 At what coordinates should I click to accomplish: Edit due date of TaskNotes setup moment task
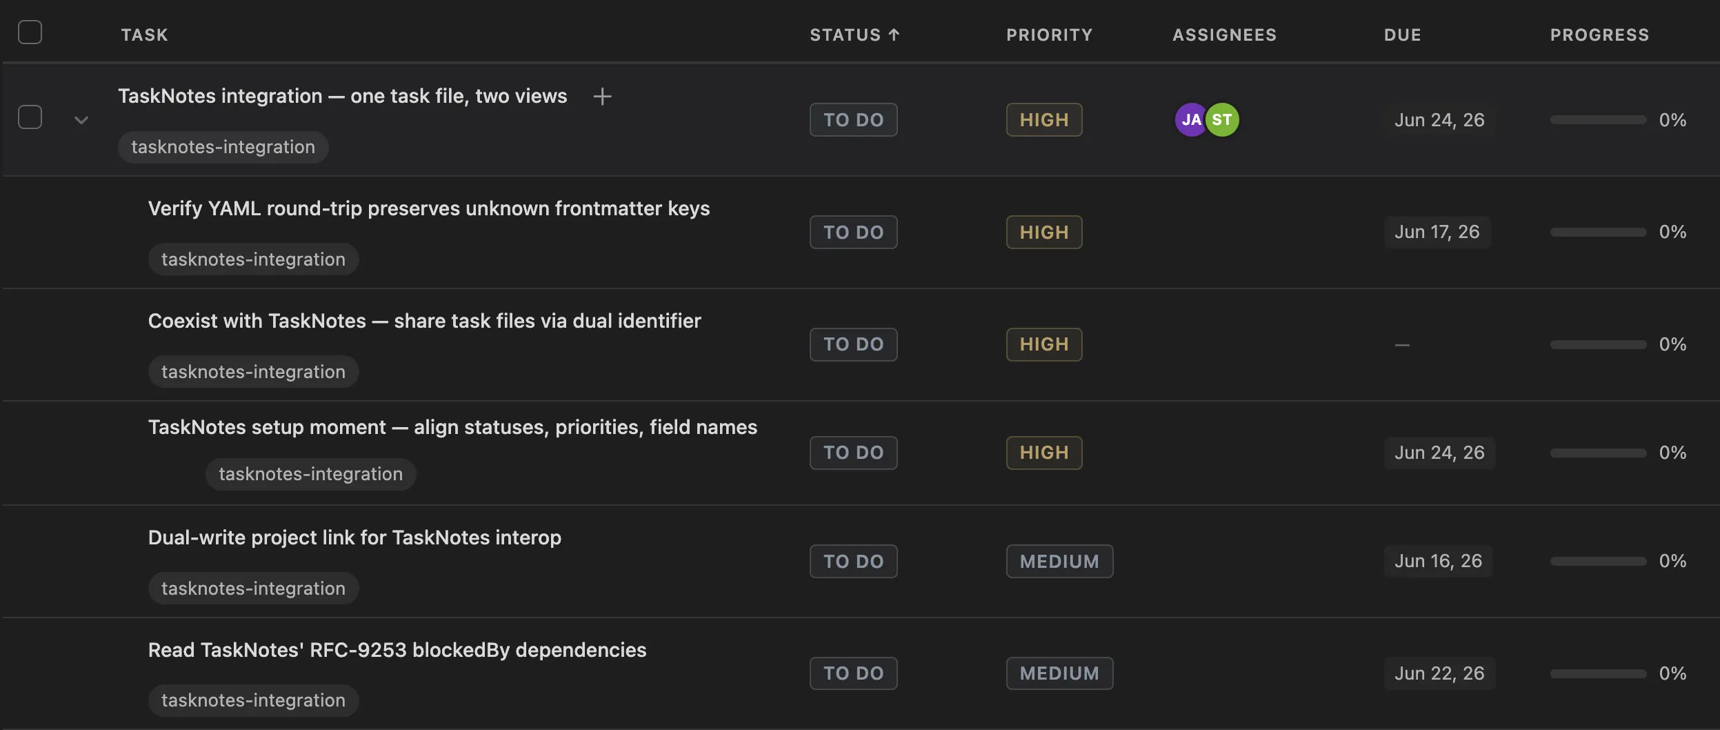pos(1439,453)
